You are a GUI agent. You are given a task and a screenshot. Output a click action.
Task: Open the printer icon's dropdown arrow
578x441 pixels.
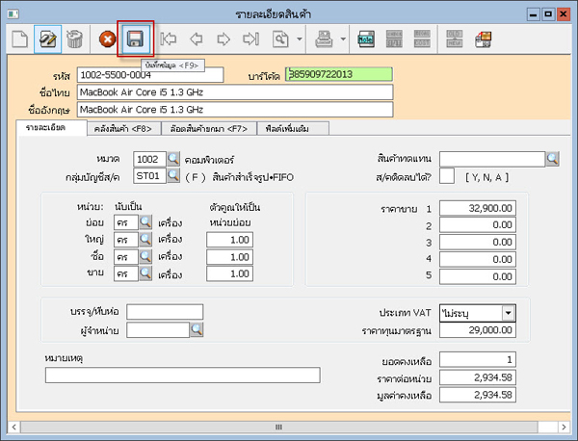tap(343, 39)
